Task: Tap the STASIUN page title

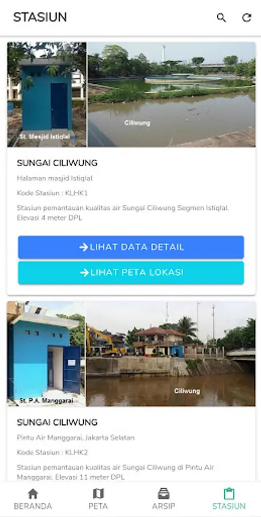Action: (x=40, y=17)
